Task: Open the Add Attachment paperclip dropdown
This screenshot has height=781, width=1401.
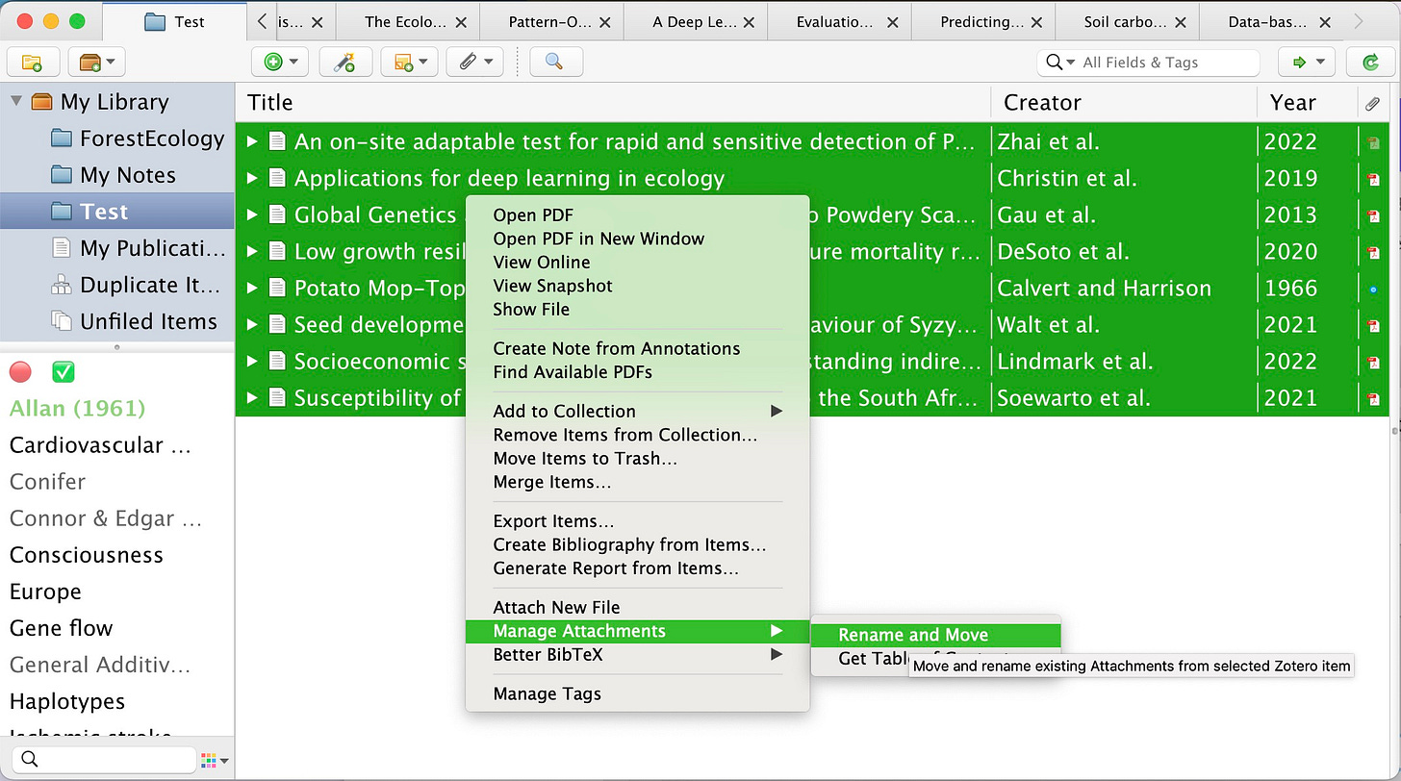Action: 474,63
